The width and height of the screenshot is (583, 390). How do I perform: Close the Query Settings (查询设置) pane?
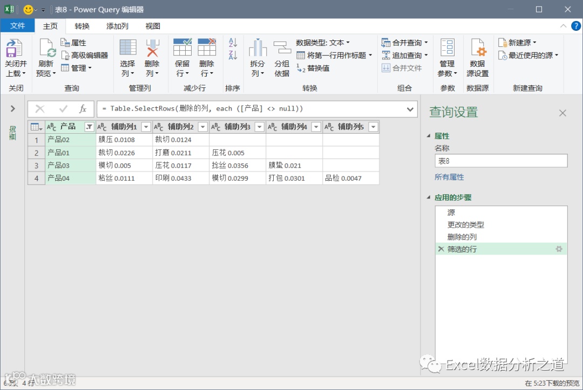coord(562,113)
